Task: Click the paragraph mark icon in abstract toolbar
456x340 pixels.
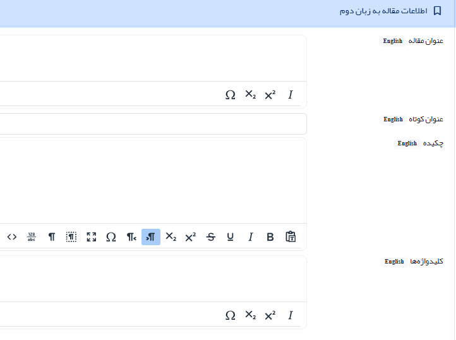Action: click(x=52, y=237)
